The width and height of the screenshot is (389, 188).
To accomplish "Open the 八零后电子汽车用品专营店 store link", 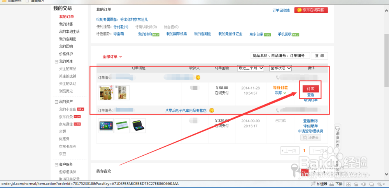I will [x=186, y=110].
